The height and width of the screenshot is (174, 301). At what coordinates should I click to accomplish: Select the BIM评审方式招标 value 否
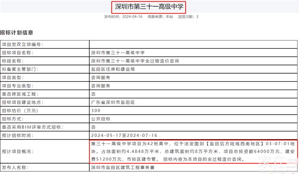tap(93, 127)
